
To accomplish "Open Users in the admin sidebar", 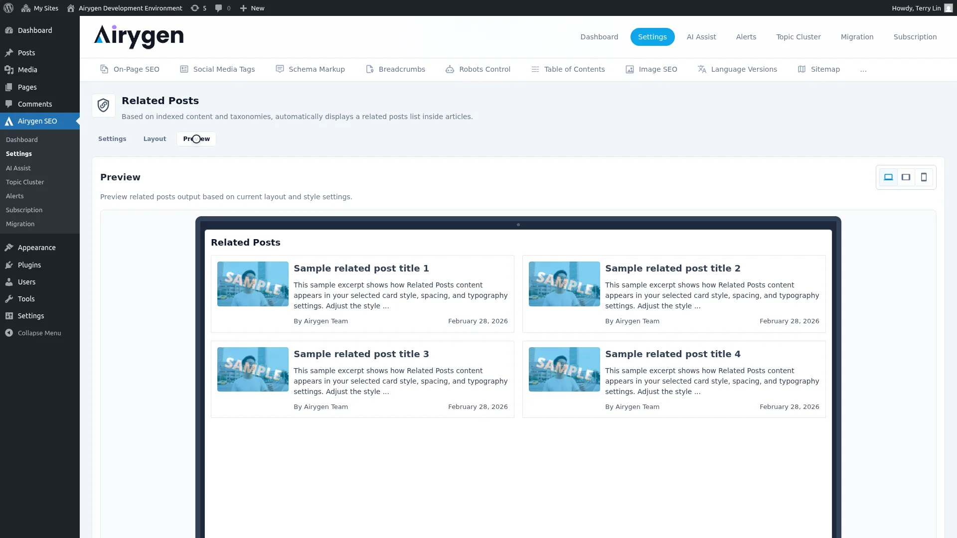I will pos(40,282).
